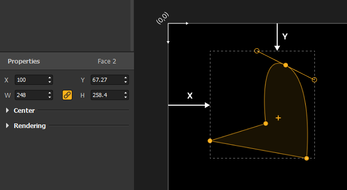The image size is (347, 190).
Task: Expand the Rendering section
Action: coord(7,125)
